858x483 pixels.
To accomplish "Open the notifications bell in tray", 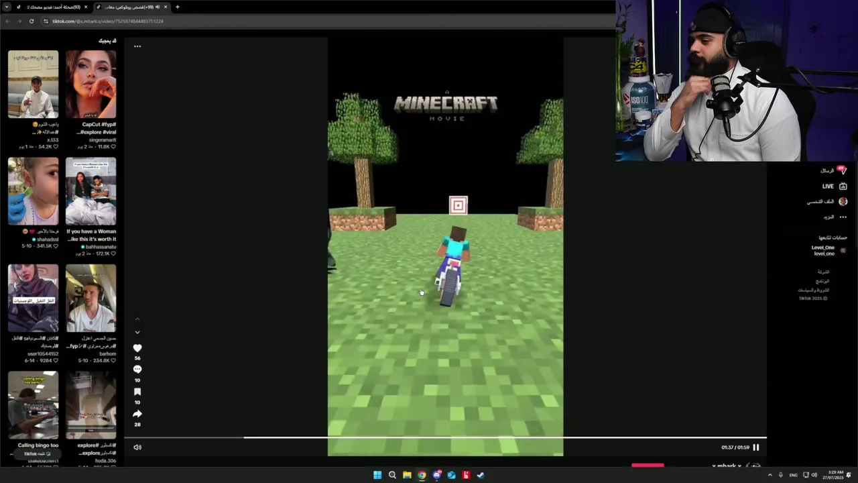I will tap(849, 475).
